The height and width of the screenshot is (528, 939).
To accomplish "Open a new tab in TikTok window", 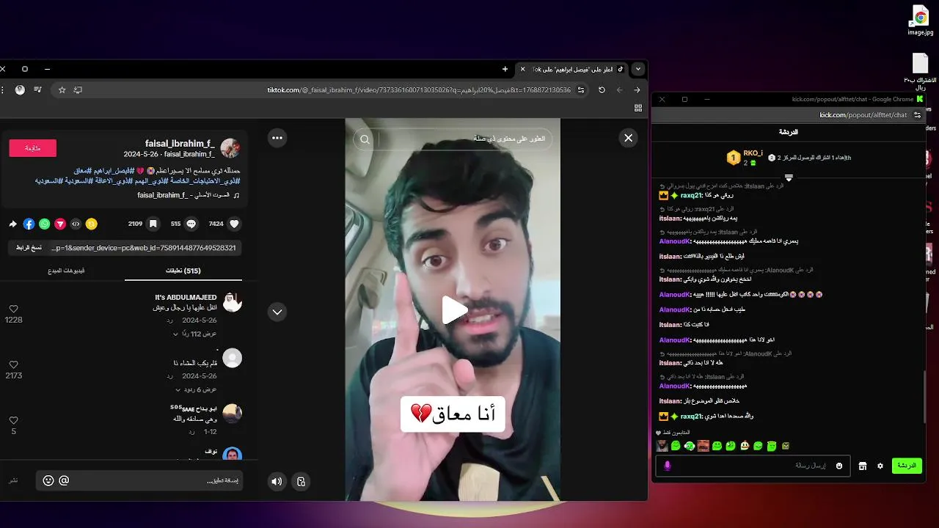I will pos(505,69).
